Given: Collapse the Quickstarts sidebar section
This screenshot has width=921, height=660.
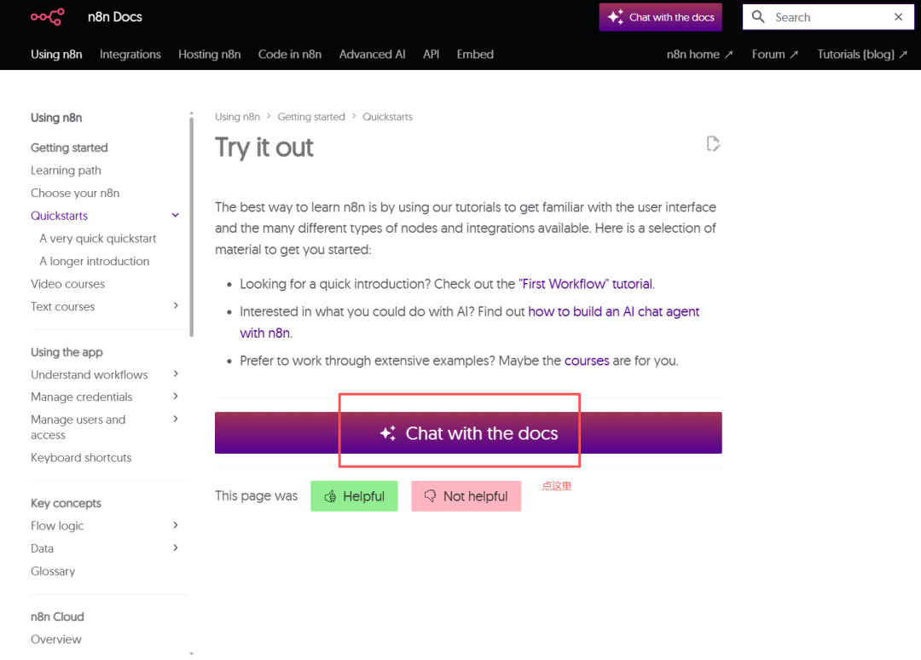Looking at the screenshot, I should [176, 216].
